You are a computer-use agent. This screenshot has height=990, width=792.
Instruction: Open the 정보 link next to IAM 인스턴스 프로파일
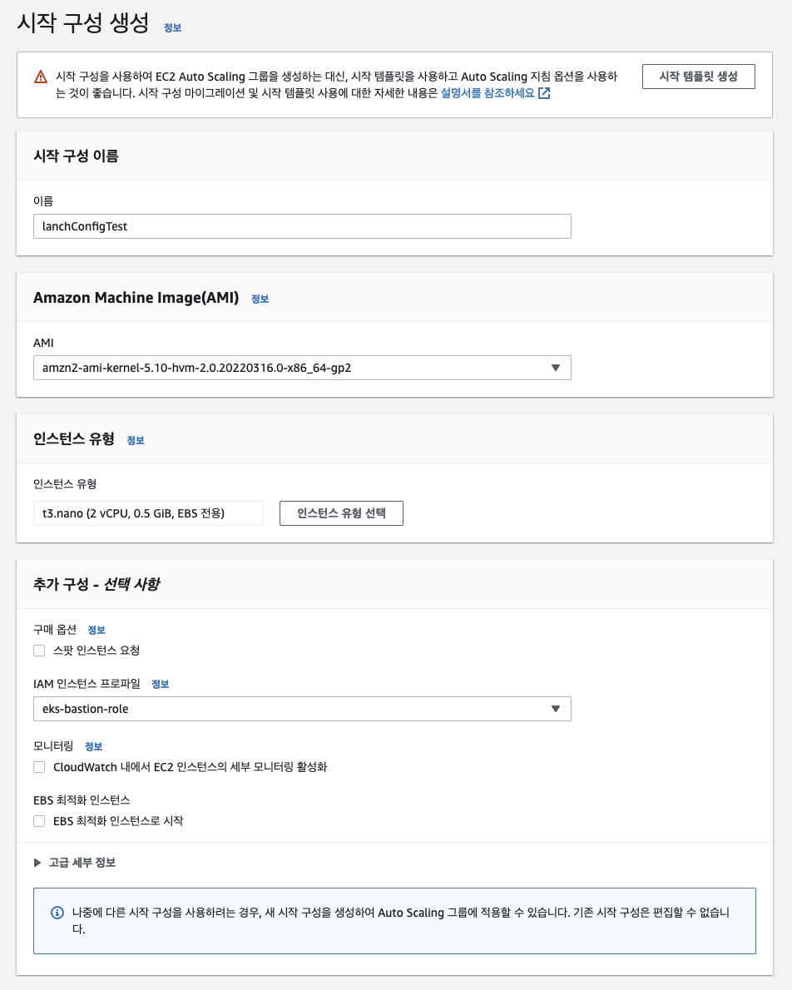coord(160,685)
